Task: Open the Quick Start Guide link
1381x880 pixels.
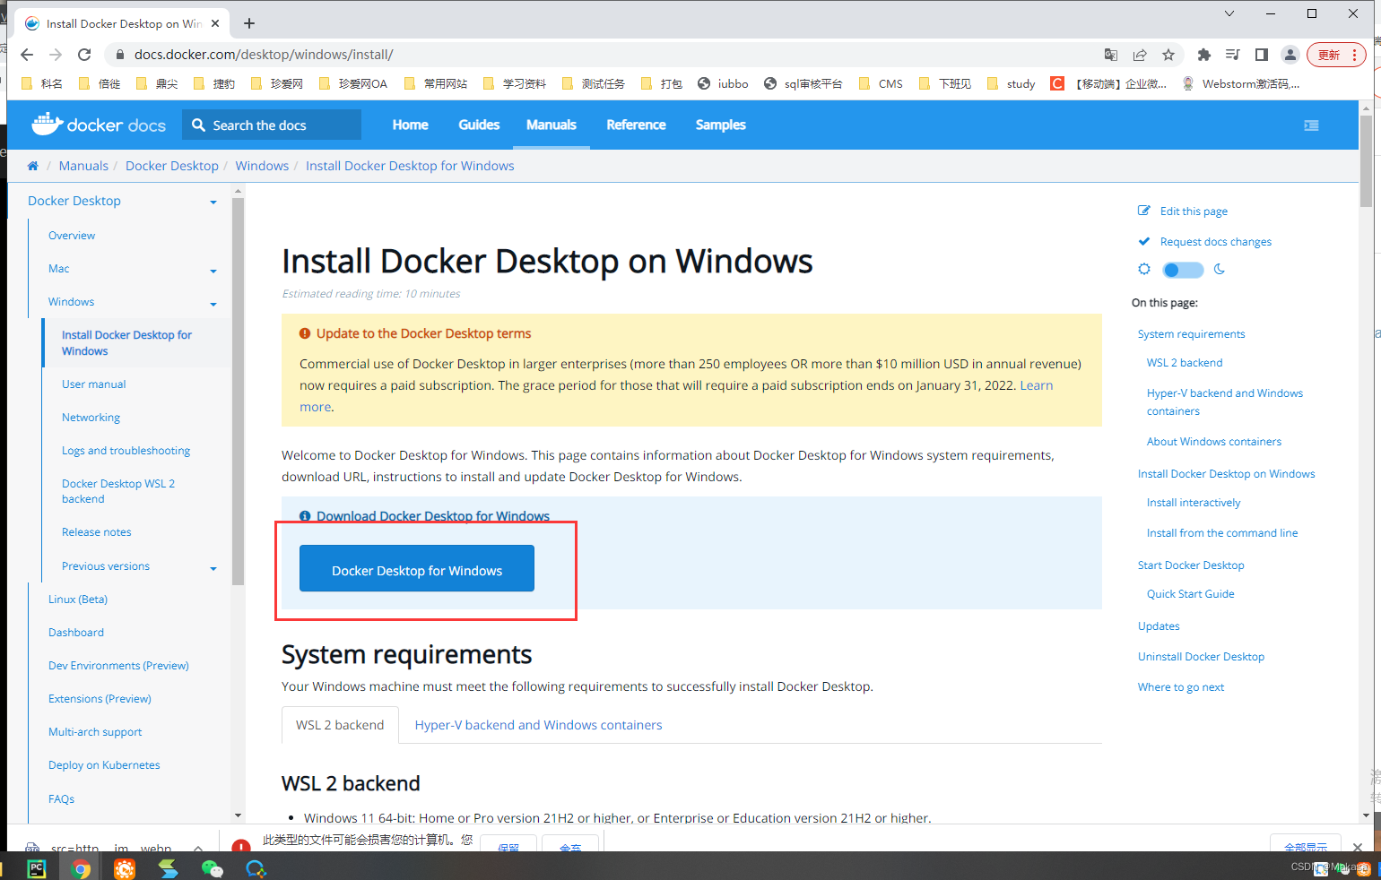Action: pos(1190,594)
